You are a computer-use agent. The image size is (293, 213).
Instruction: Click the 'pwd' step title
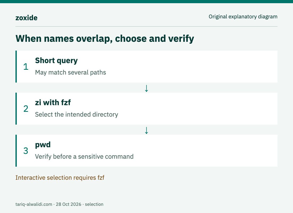coord(43,145)
